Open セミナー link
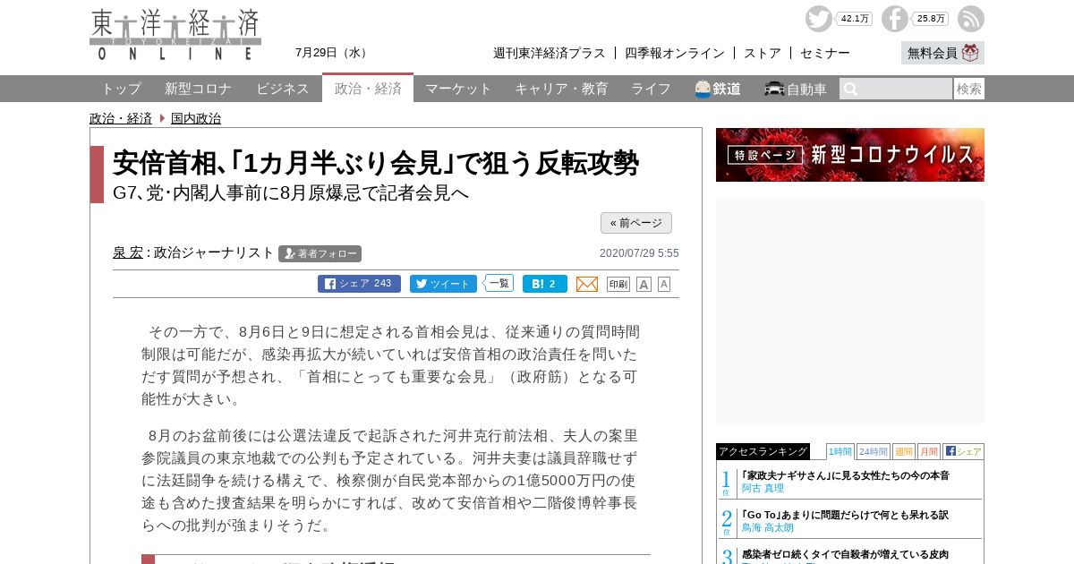This screenshot has height=564, width=1074. (825, 53)
